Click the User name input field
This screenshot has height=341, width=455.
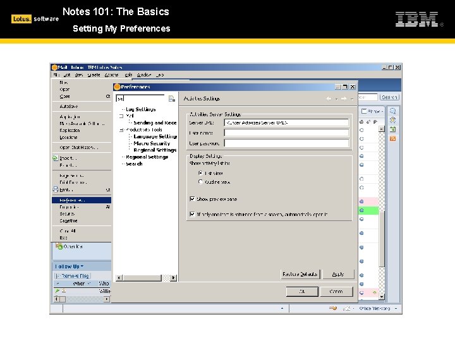(x=286, y=133)
